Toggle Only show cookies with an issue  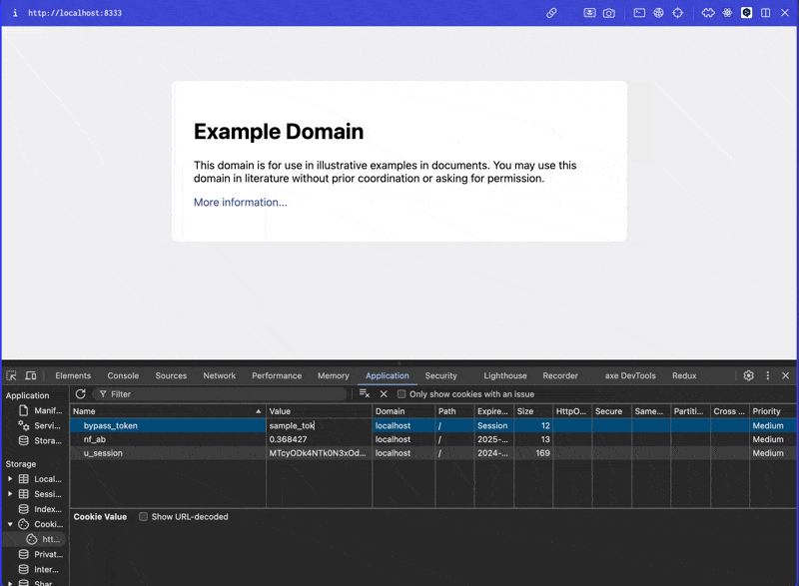(x=401, y=394)
